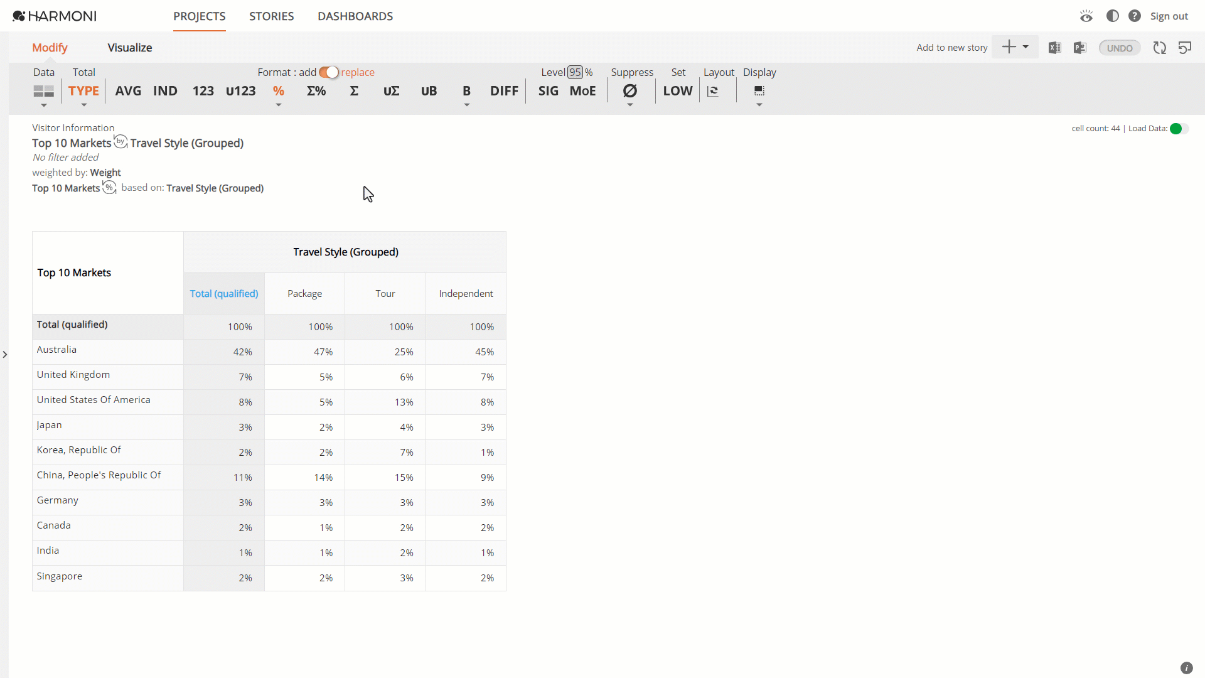This screenshot has width=1205, height=678.
Task: Toggle the add/replace format switch
Action: (328, 72)
